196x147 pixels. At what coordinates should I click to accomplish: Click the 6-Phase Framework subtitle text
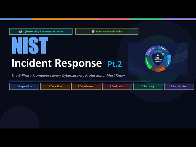point(68,76)
